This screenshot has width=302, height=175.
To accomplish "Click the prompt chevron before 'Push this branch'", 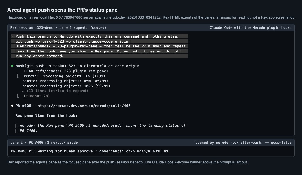I will pyautogui.click(x=12, y=36).
